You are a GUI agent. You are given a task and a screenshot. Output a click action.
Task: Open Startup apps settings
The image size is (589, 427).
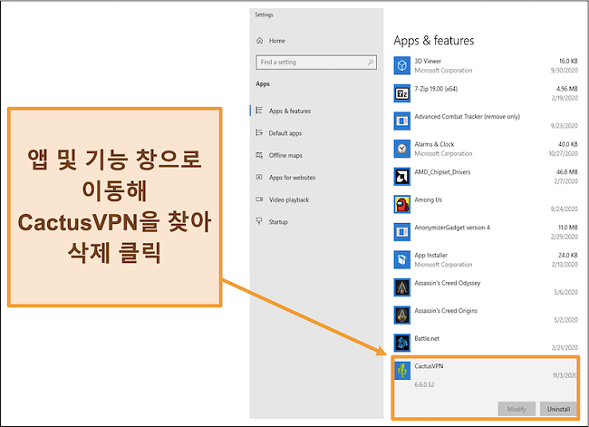(278, 222)
